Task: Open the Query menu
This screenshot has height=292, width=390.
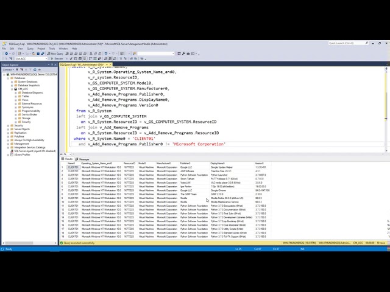Action: (30, 49)
